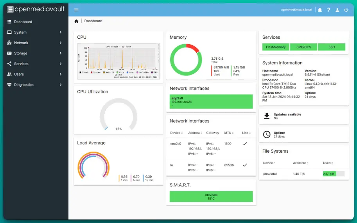Expand the Users menu chevron
The height and width of the screenshot is (223, 357).
coord(61,74)
